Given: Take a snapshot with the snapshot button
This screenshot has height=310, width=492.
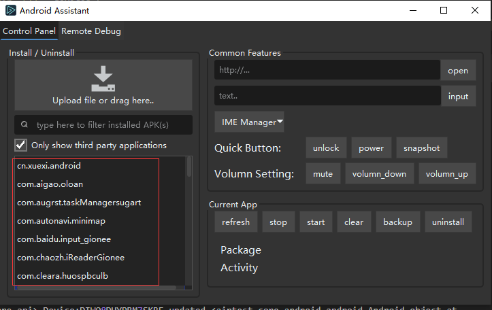Looking at the screenshot, I should tap(421, 148).
